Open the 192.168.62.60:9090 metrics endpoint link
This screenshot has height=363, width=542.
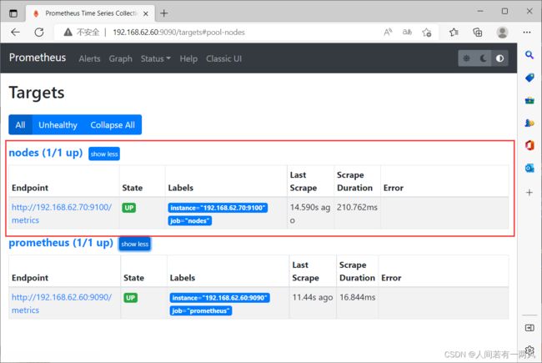(x=62, y=304)
